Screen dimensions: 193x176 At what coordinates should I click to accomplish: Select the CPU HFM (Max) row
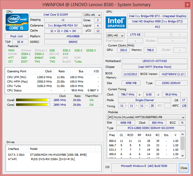tap(53, 82)
